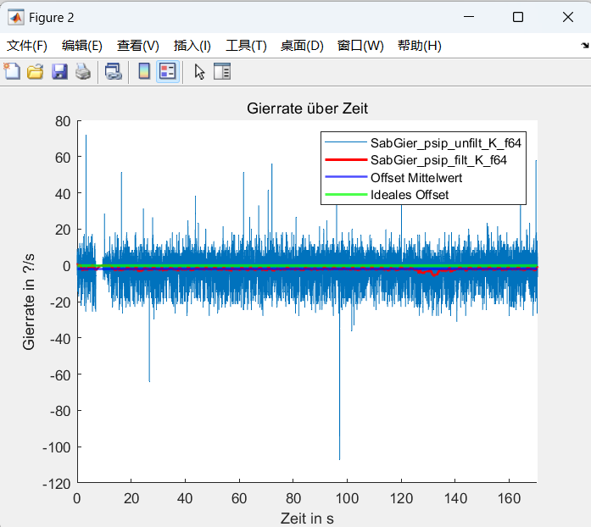The height and width of the screenshot is (527, 591).
Task: Click the red line sample in the legend
Action: click(x=344, y=160)
